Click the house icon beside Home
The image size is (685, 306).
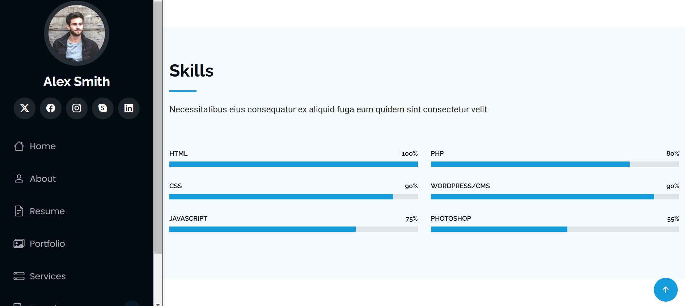(x=19, y=146)
